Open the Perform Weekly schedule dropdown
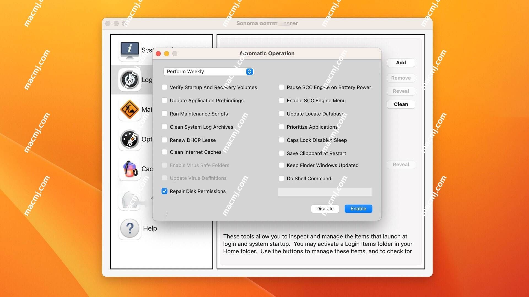 pos(208,71)
